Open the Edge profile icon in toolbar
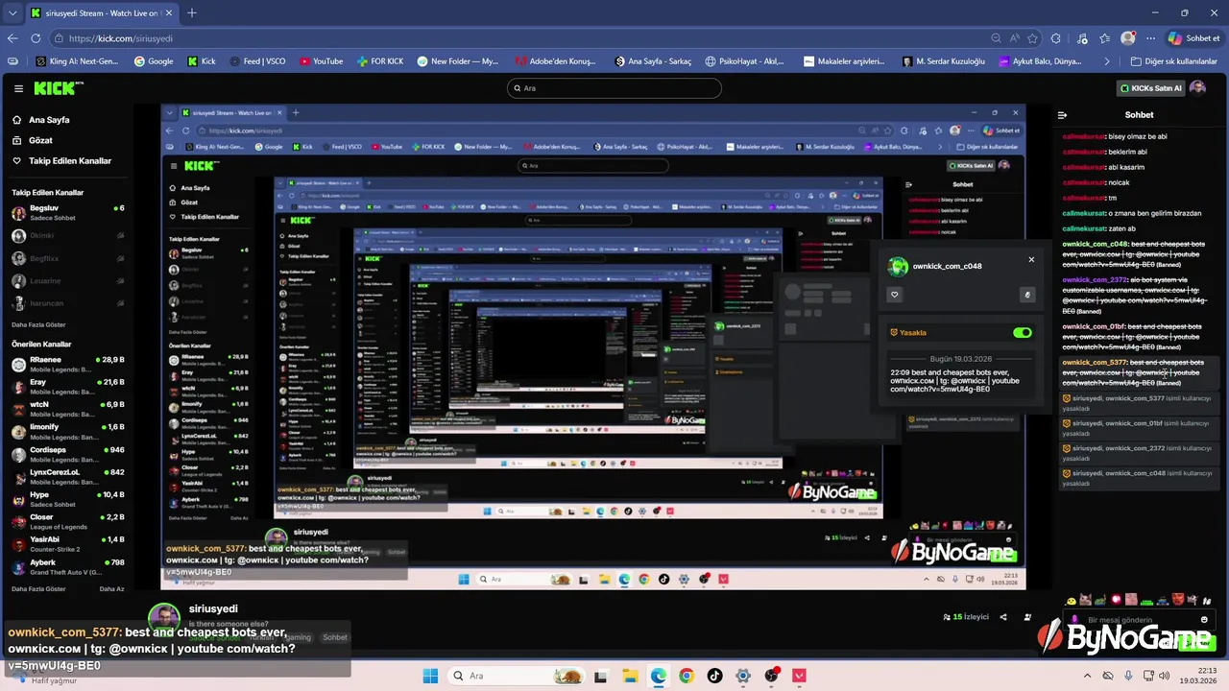 tap(1128, 38)
